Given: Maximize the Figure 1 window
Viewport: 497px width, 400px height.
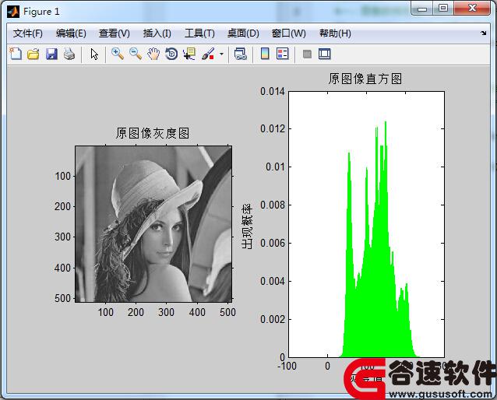Looking at the screenshot, I should (443, 9).
